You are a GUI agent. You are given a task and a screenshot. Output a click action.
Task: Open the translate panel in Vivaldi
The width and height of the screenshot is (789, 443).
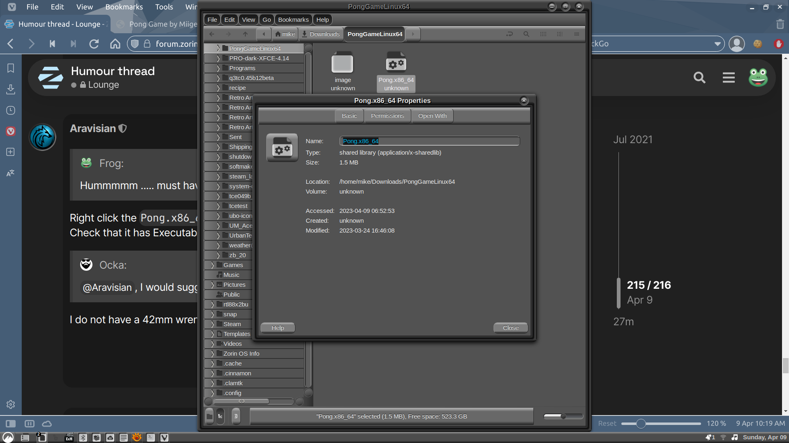click(11, 173)
